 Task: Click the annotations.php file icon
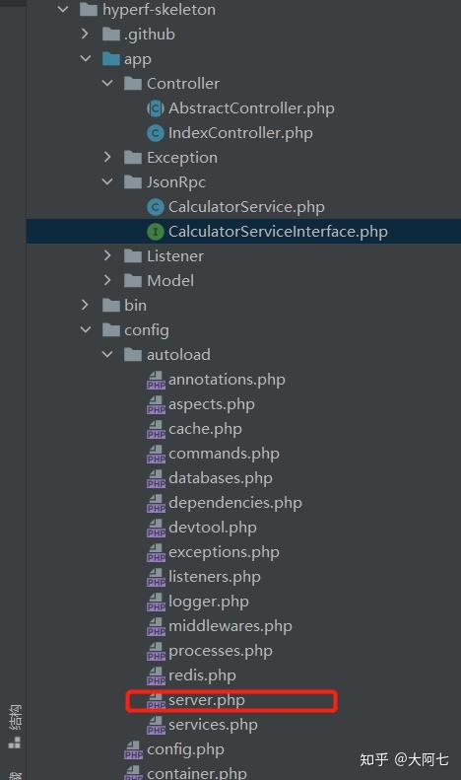point(156,380)
